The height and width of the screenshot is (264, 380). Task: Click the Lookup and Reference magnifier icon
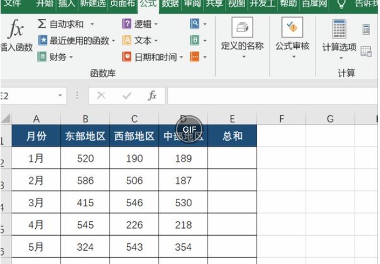point(194,24)
